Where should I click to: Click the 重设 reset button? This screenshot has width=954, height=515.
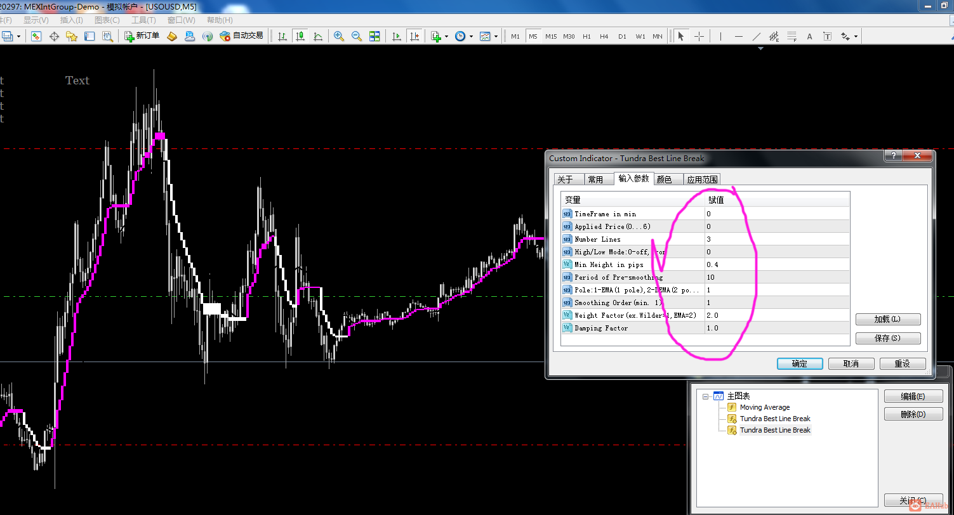(902, 363)
